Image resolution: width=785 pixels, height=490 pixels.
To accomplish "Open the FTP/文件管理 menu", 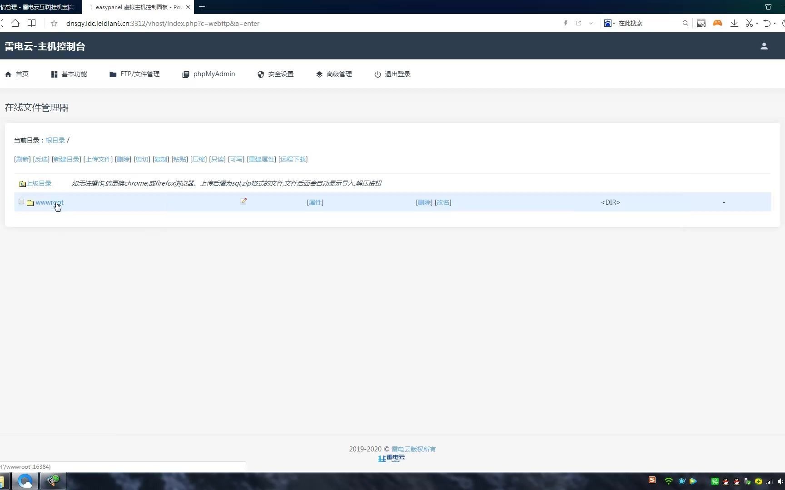I will [134, 74].
